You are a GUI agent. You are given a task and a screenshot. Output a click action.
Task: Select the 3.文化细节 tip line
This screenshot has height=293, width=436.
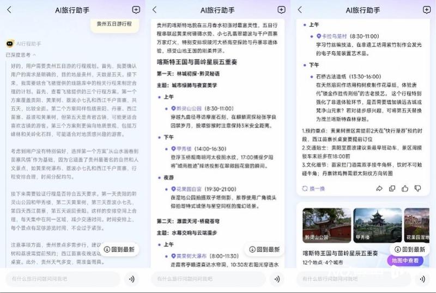(x=362, y=169)
